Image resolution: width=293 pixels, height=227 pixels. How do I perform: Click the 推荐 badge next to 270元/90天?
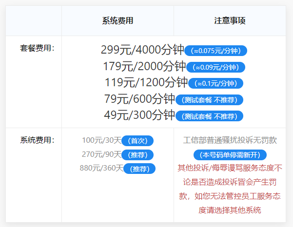pos(137,155)
